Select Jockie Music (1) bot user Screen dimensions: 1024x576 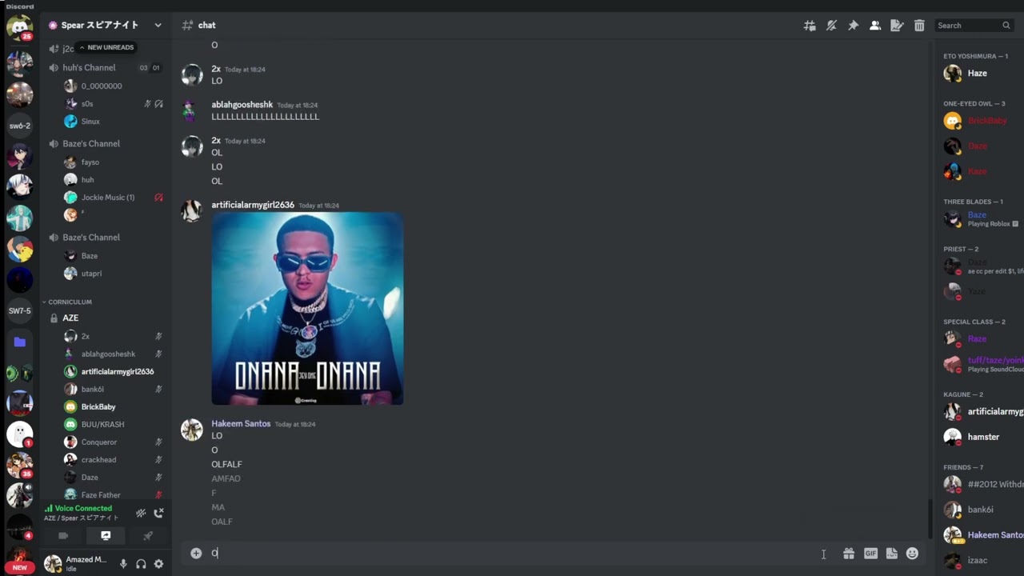pos(108,198)
